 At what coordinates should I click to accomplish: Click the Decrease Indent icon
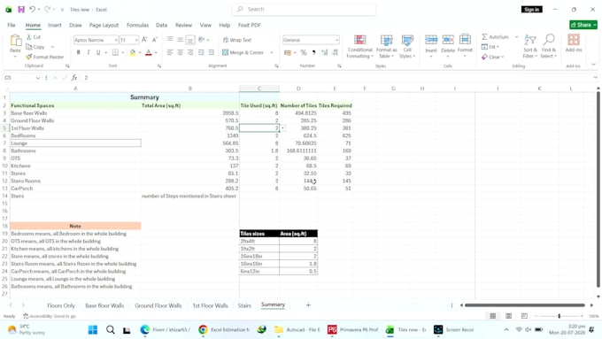pos(201,52)
